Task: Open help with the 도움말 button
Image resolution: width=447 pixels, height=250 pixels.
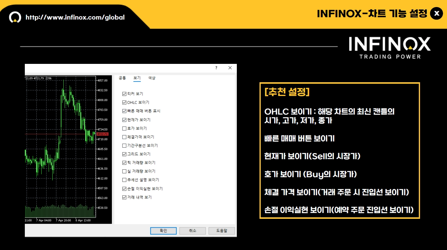Action: (222, 231)
